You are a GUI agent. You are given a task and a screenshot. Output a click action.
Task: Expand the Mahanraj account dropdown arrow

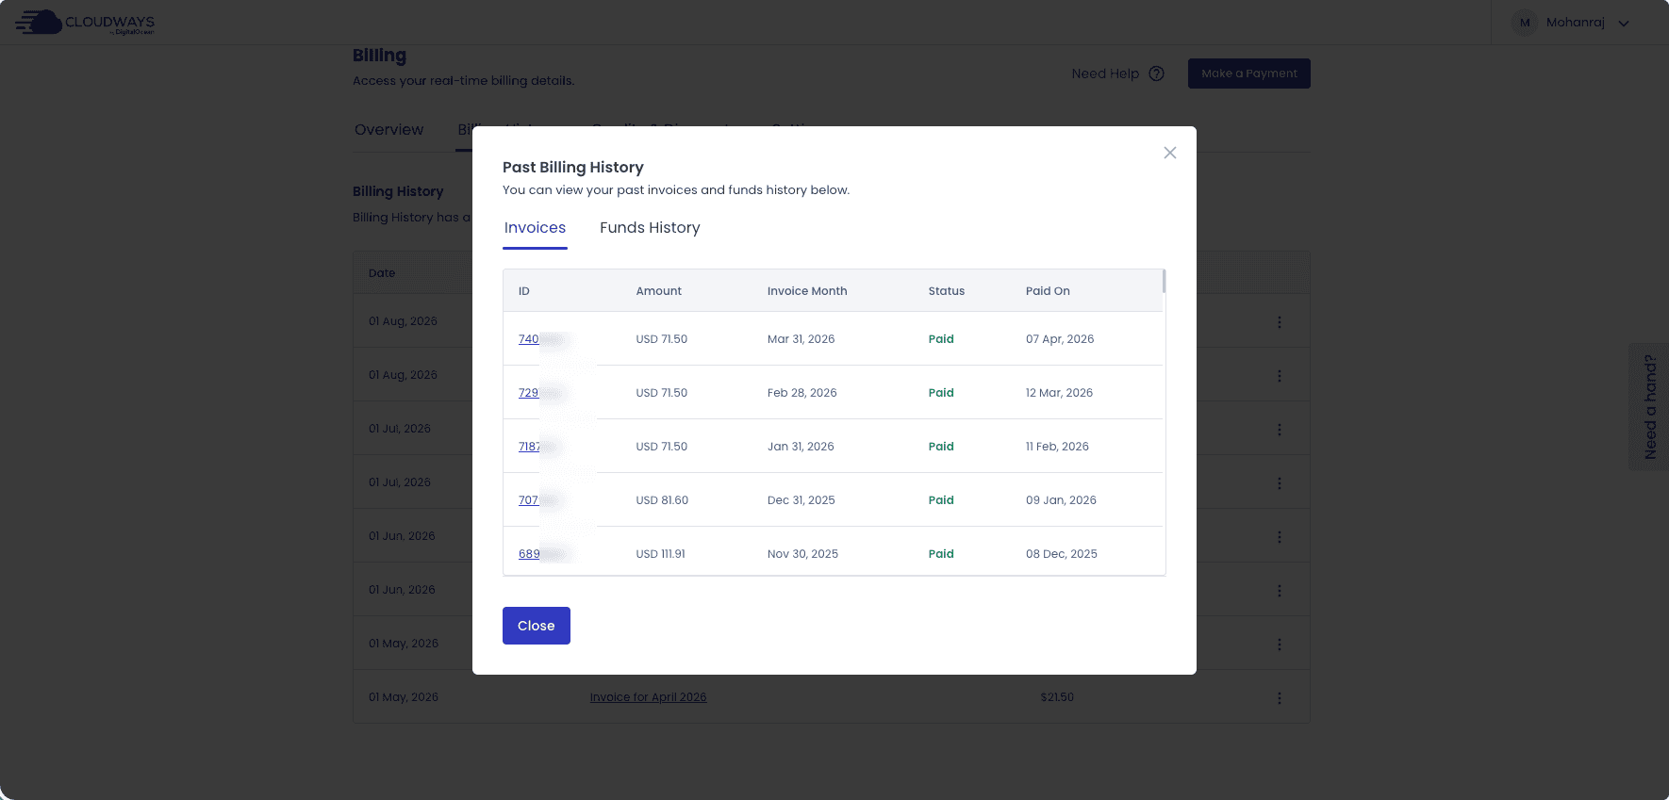pyautogui.click(x=1624, y=24)
